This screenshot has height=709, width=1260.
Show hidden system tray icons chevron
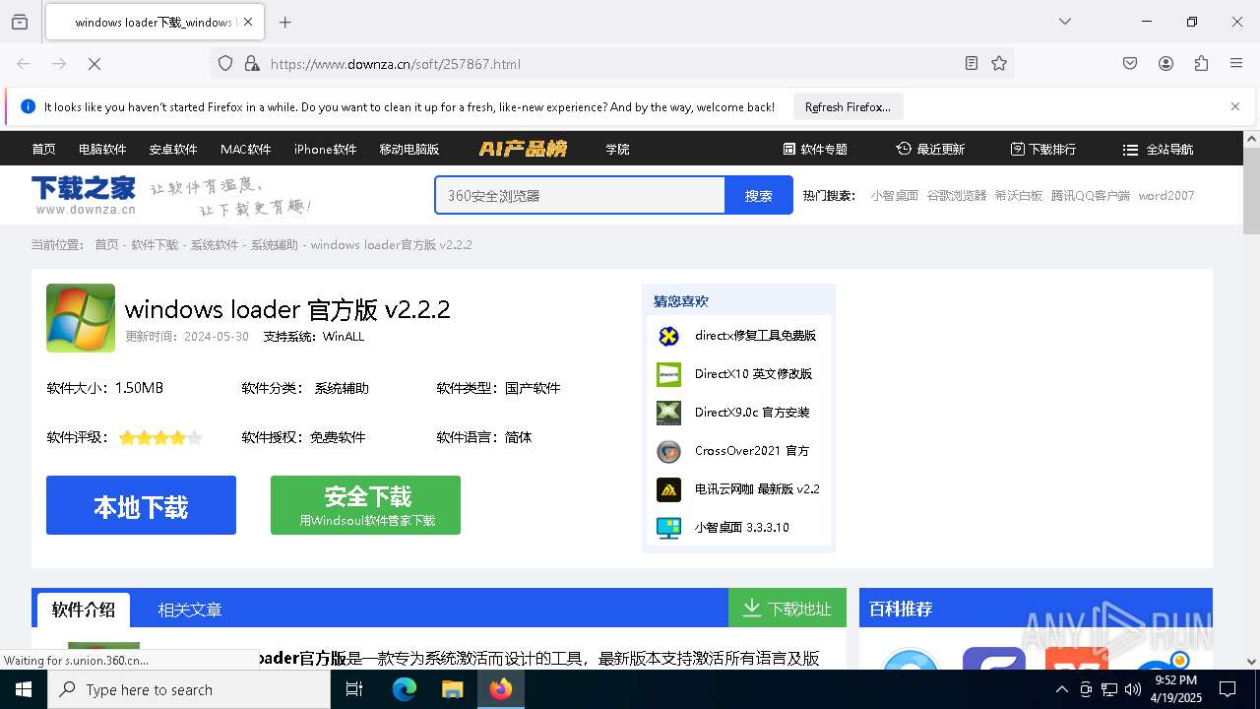(x=1061, y=689)
